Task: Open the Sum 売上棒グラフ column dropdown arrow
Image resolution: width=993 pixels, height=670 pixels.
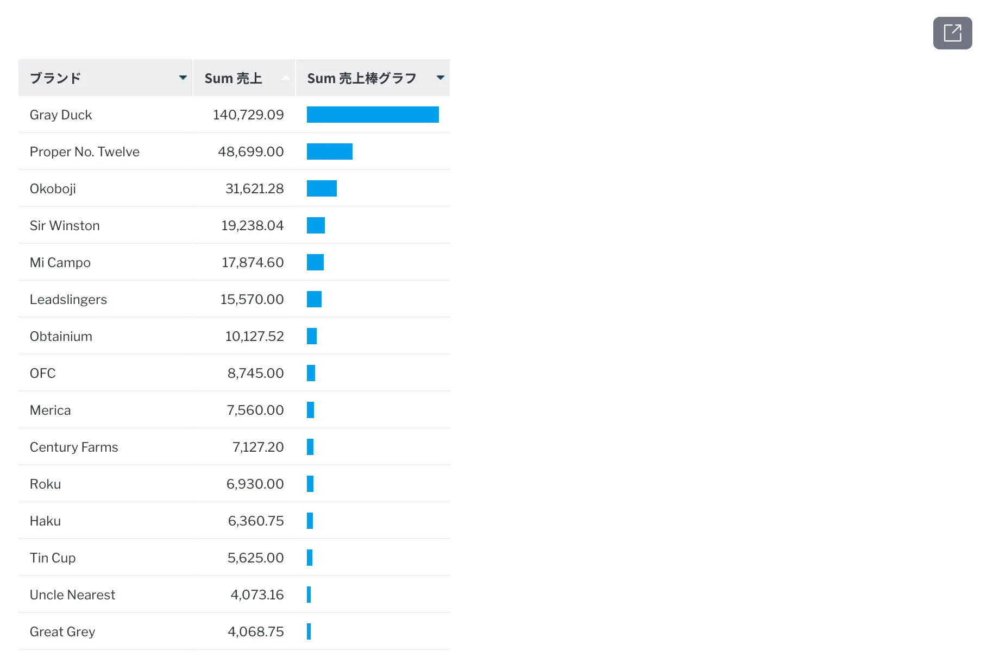Action: [441, 78]
